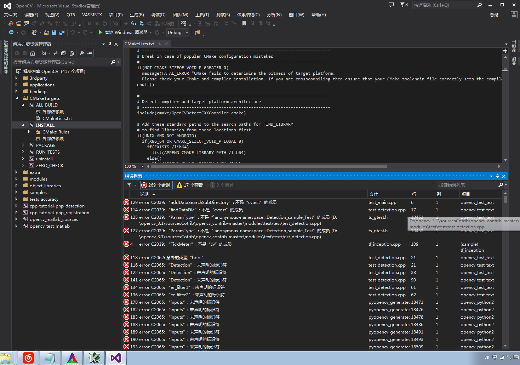Select the ZERO_CHECK project
The width and height of the screenshot is (520, 365).
[50, 165]
